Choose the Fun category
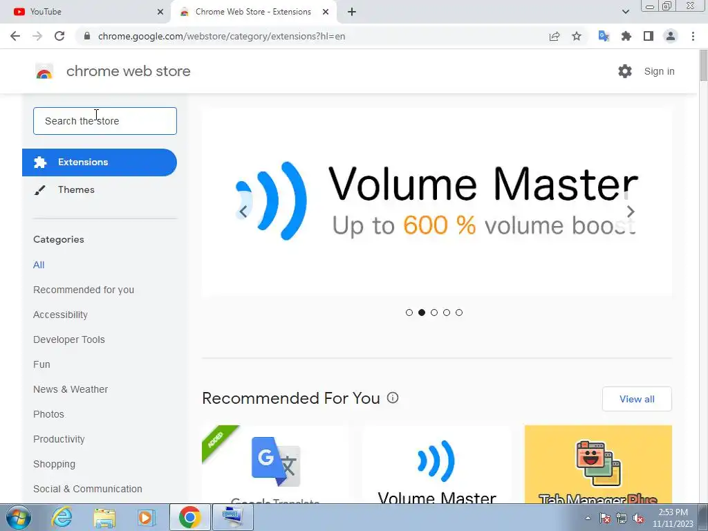Viewport: 708px width, 531px height. click(x=41, y=364)
